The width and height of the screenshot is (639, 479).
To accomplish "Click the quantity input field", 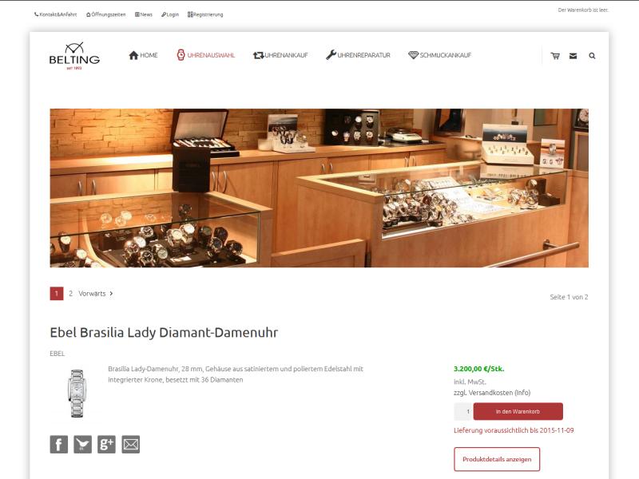I will pos(463,411).
